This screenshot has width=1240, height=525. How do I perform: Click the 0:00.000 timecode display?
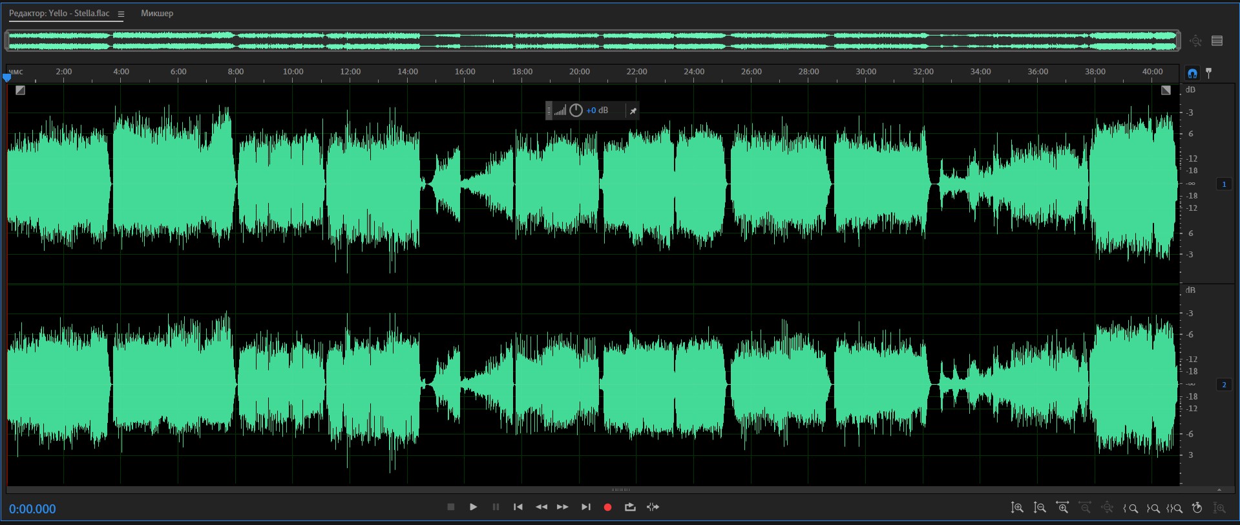click(x=32, y=509)
